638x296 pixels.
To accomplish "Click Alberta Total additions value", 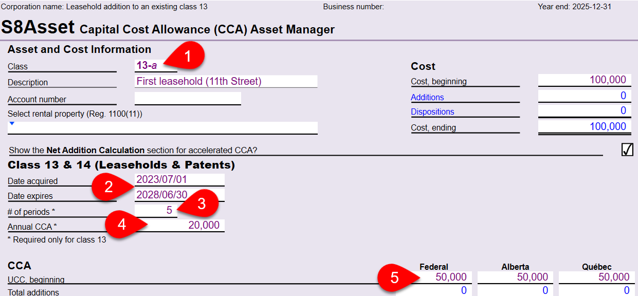I will click(x=515, y=291).
